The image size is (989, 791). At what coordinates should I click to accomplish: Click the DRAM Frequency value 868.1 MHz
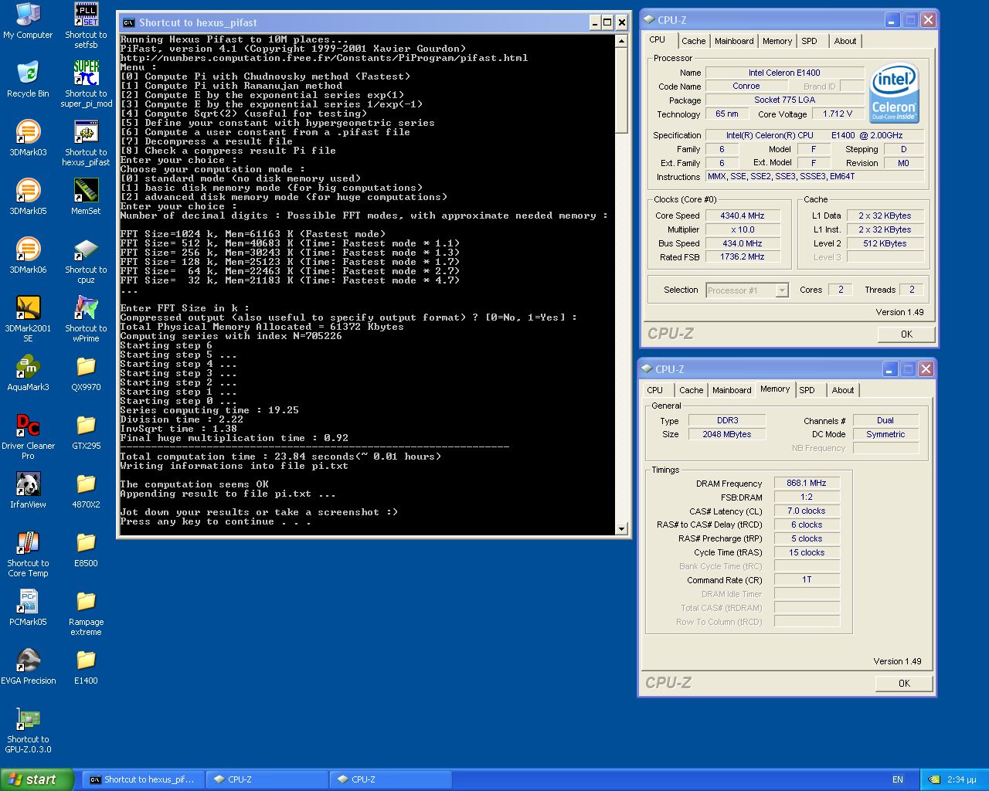pos(807,483)
